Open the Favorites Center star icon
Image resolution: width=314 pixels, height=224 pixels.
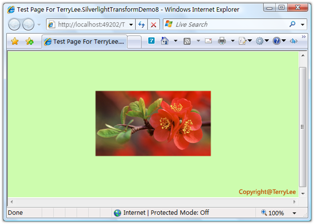pyautogui.click(x=15, y=42)
